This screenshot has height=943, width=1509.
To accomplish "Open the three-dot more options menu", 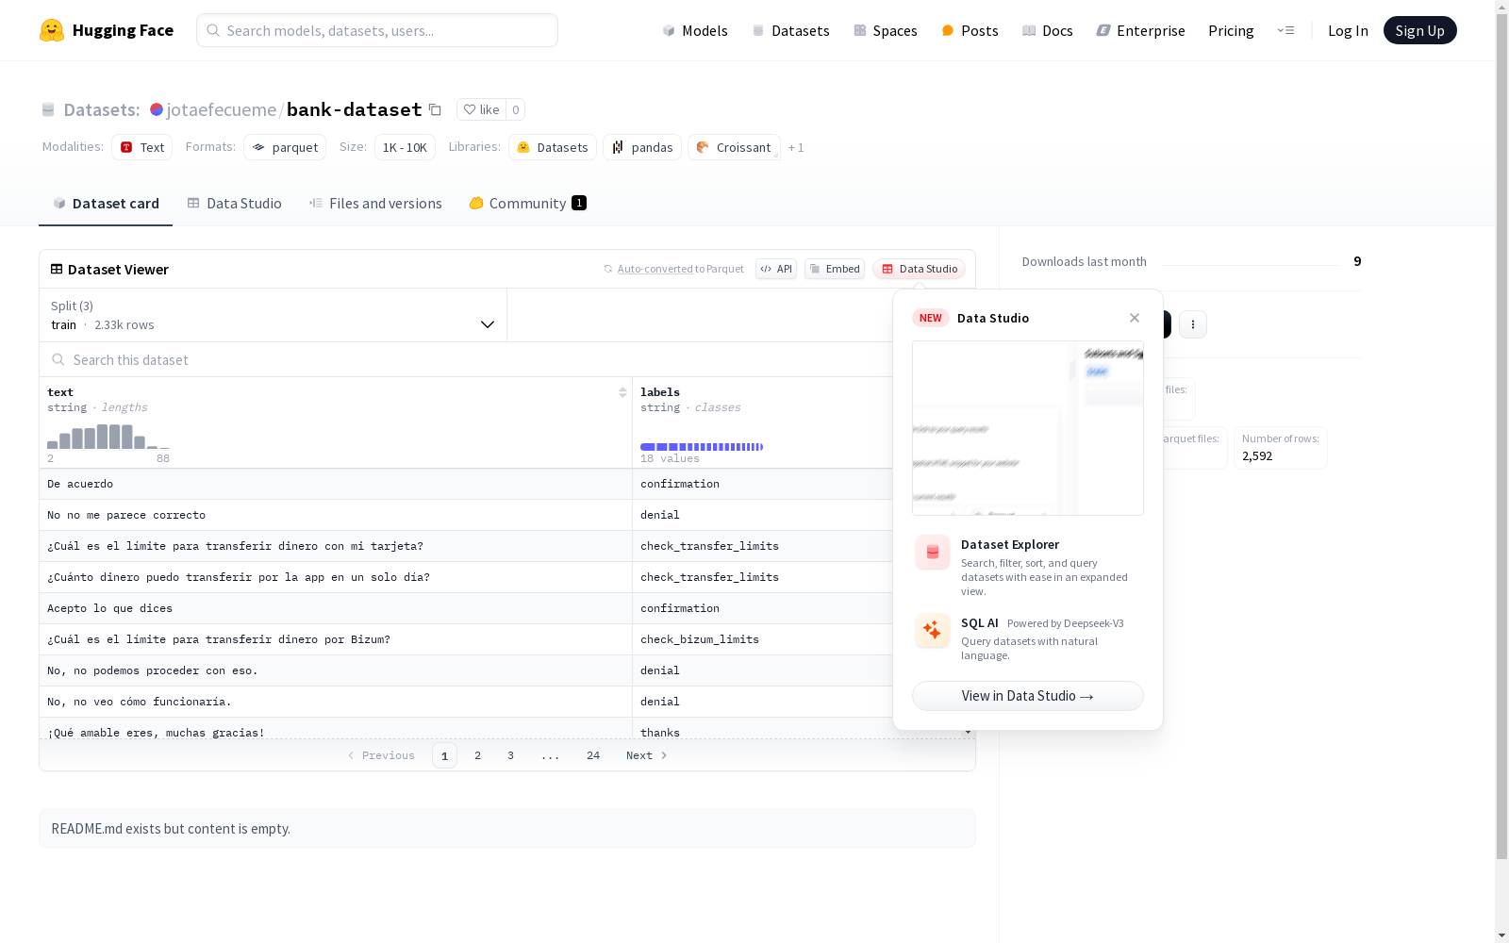I will coord(1192,324).
